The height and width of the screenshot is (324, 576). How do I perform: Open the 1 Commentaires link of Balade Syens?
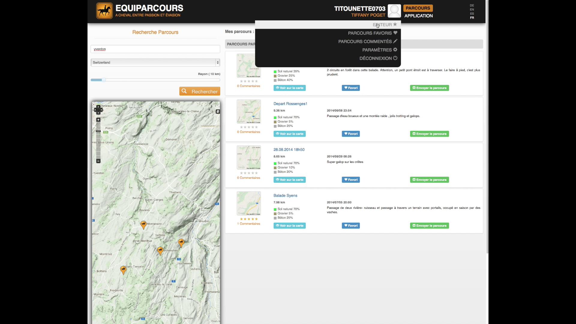tap(249, 224)
